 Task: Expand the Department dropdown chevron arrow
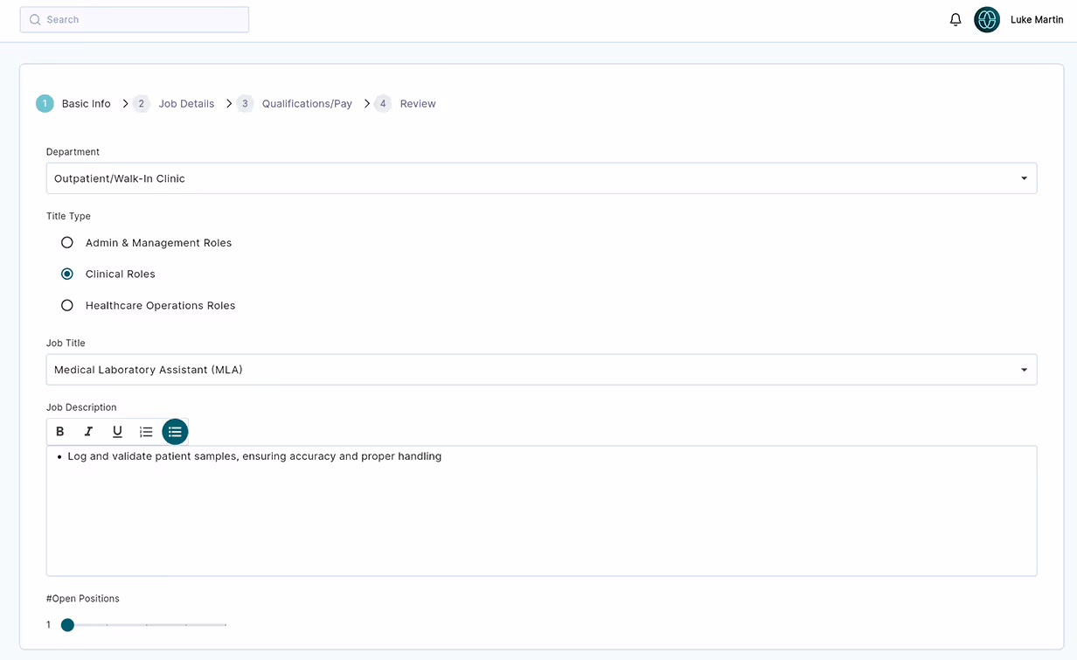click(1024, 177)
